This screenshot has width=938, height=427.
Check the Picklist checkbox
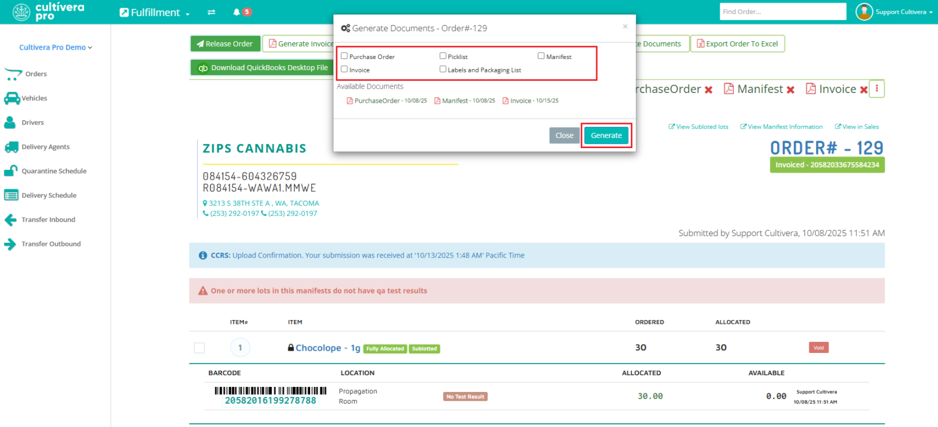coord(443,56)
